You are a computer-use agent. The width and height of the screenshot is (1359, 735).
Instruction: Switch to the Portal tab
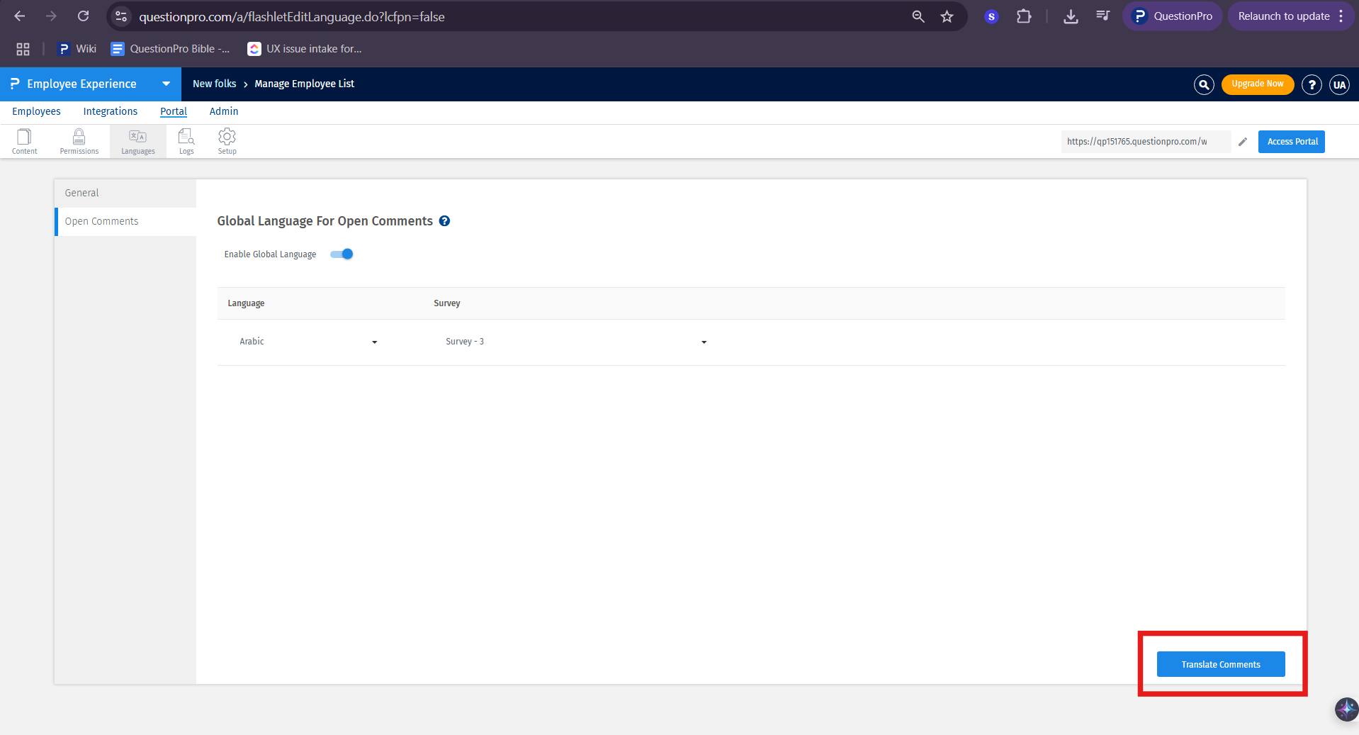pos(174,111)
